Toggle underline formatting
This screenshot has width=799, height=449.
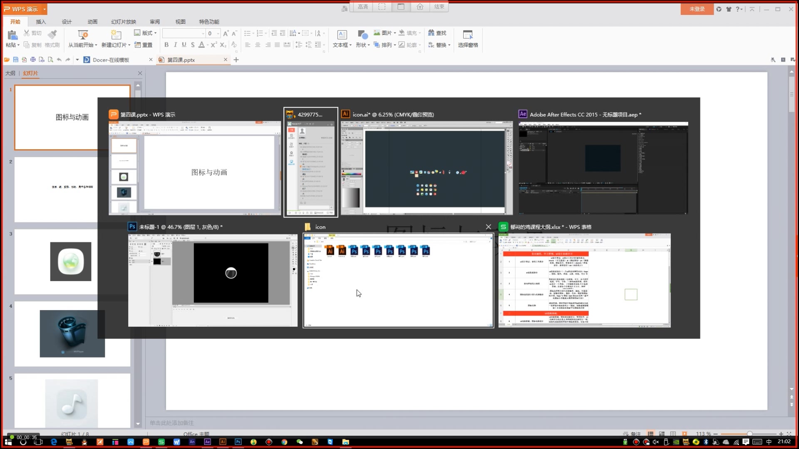[184, 45]
